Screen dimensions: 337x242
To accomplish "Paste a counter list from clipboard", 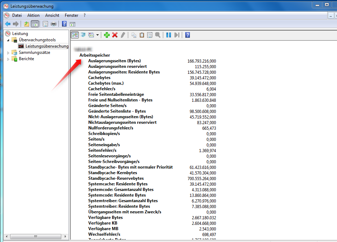I will [x=142, y=35].
